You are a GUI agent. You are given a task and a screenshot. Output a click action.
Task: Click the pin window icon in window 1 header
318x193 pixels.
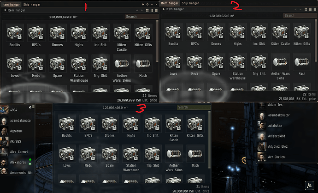(x=143, y=5)
